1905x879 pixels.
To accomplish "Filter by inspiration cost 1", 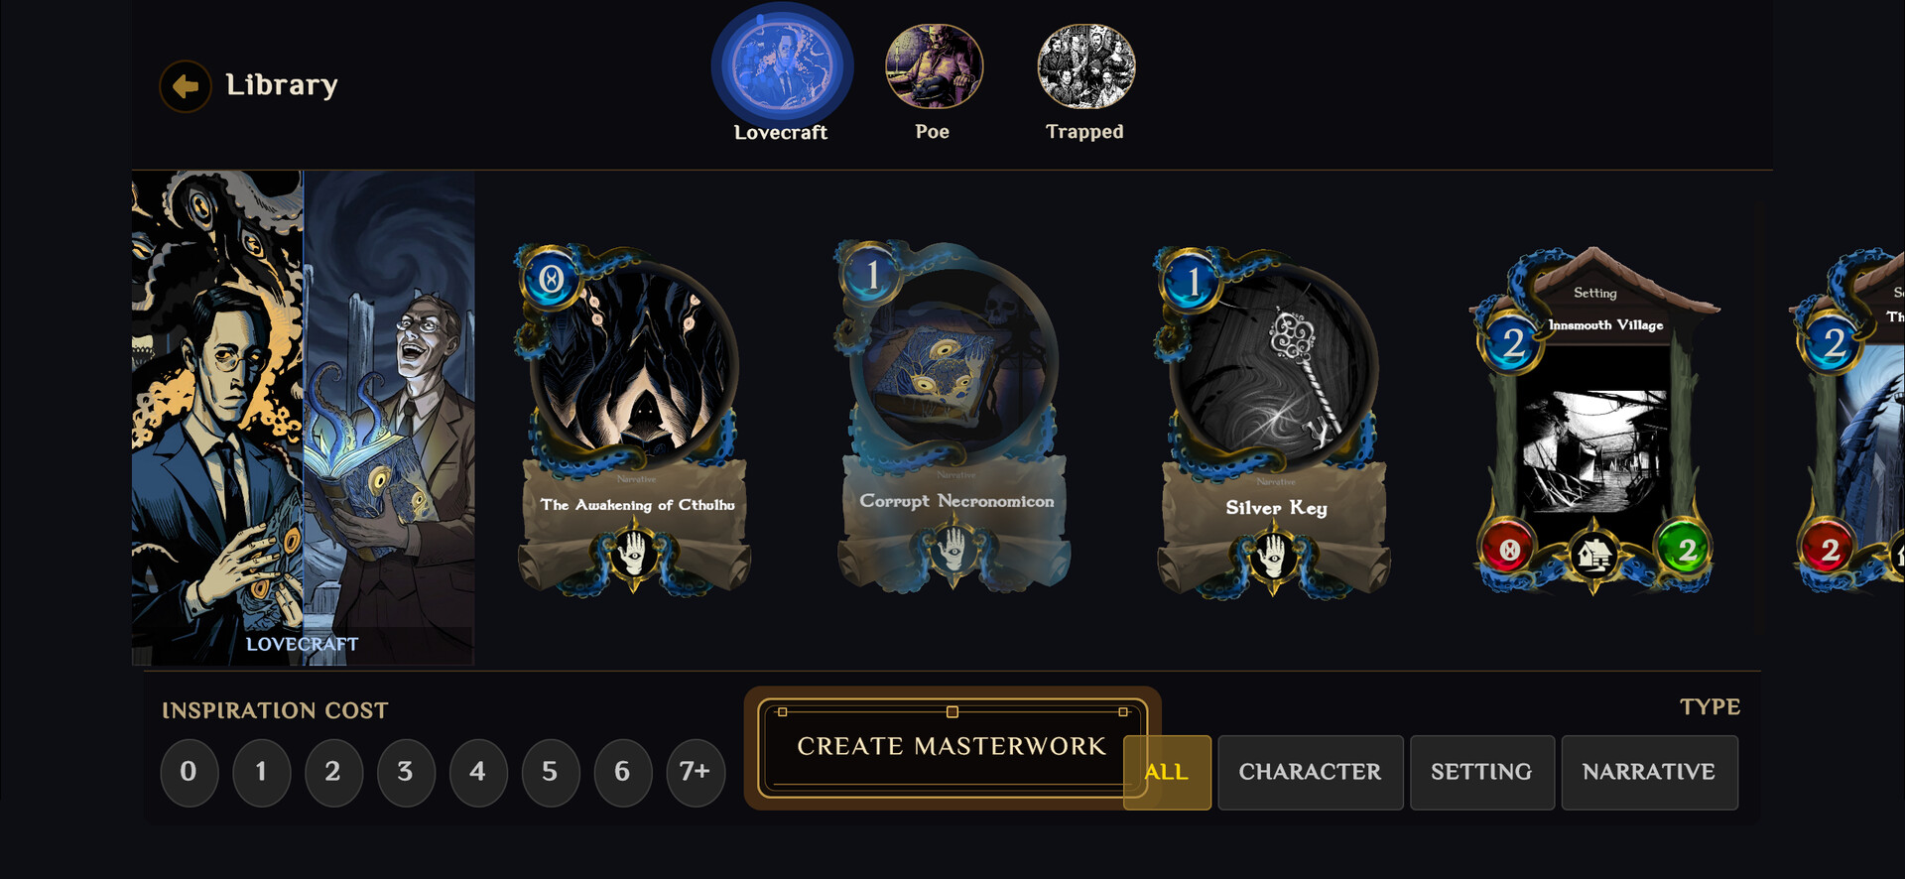I will point(261,772).
